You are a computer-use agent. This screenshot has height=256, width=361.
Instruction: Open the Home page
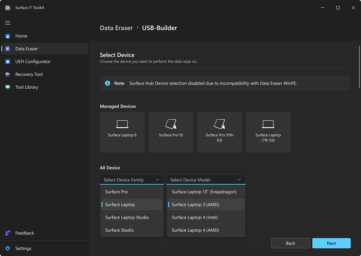pos(45,36)
